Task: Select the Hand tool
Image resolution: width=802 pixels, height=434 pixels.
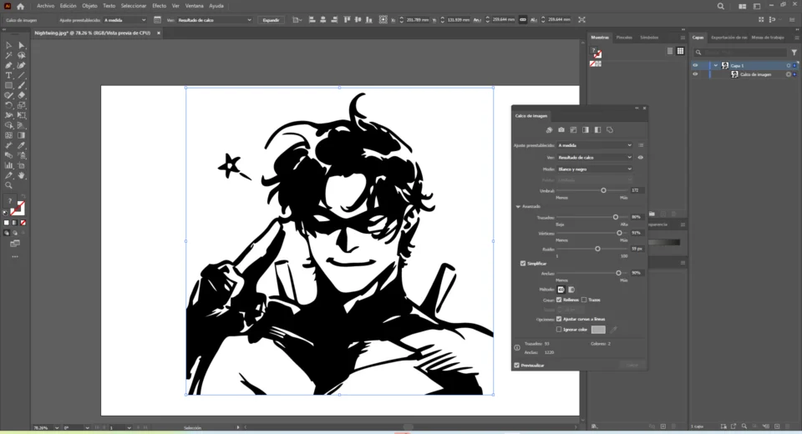Action: pyautogui.click(x=22, y=175)
